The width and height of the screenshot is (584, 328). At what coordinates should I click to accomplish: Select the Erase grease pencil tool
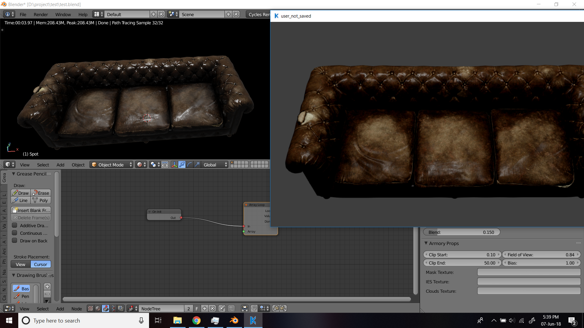pos(41,193)
